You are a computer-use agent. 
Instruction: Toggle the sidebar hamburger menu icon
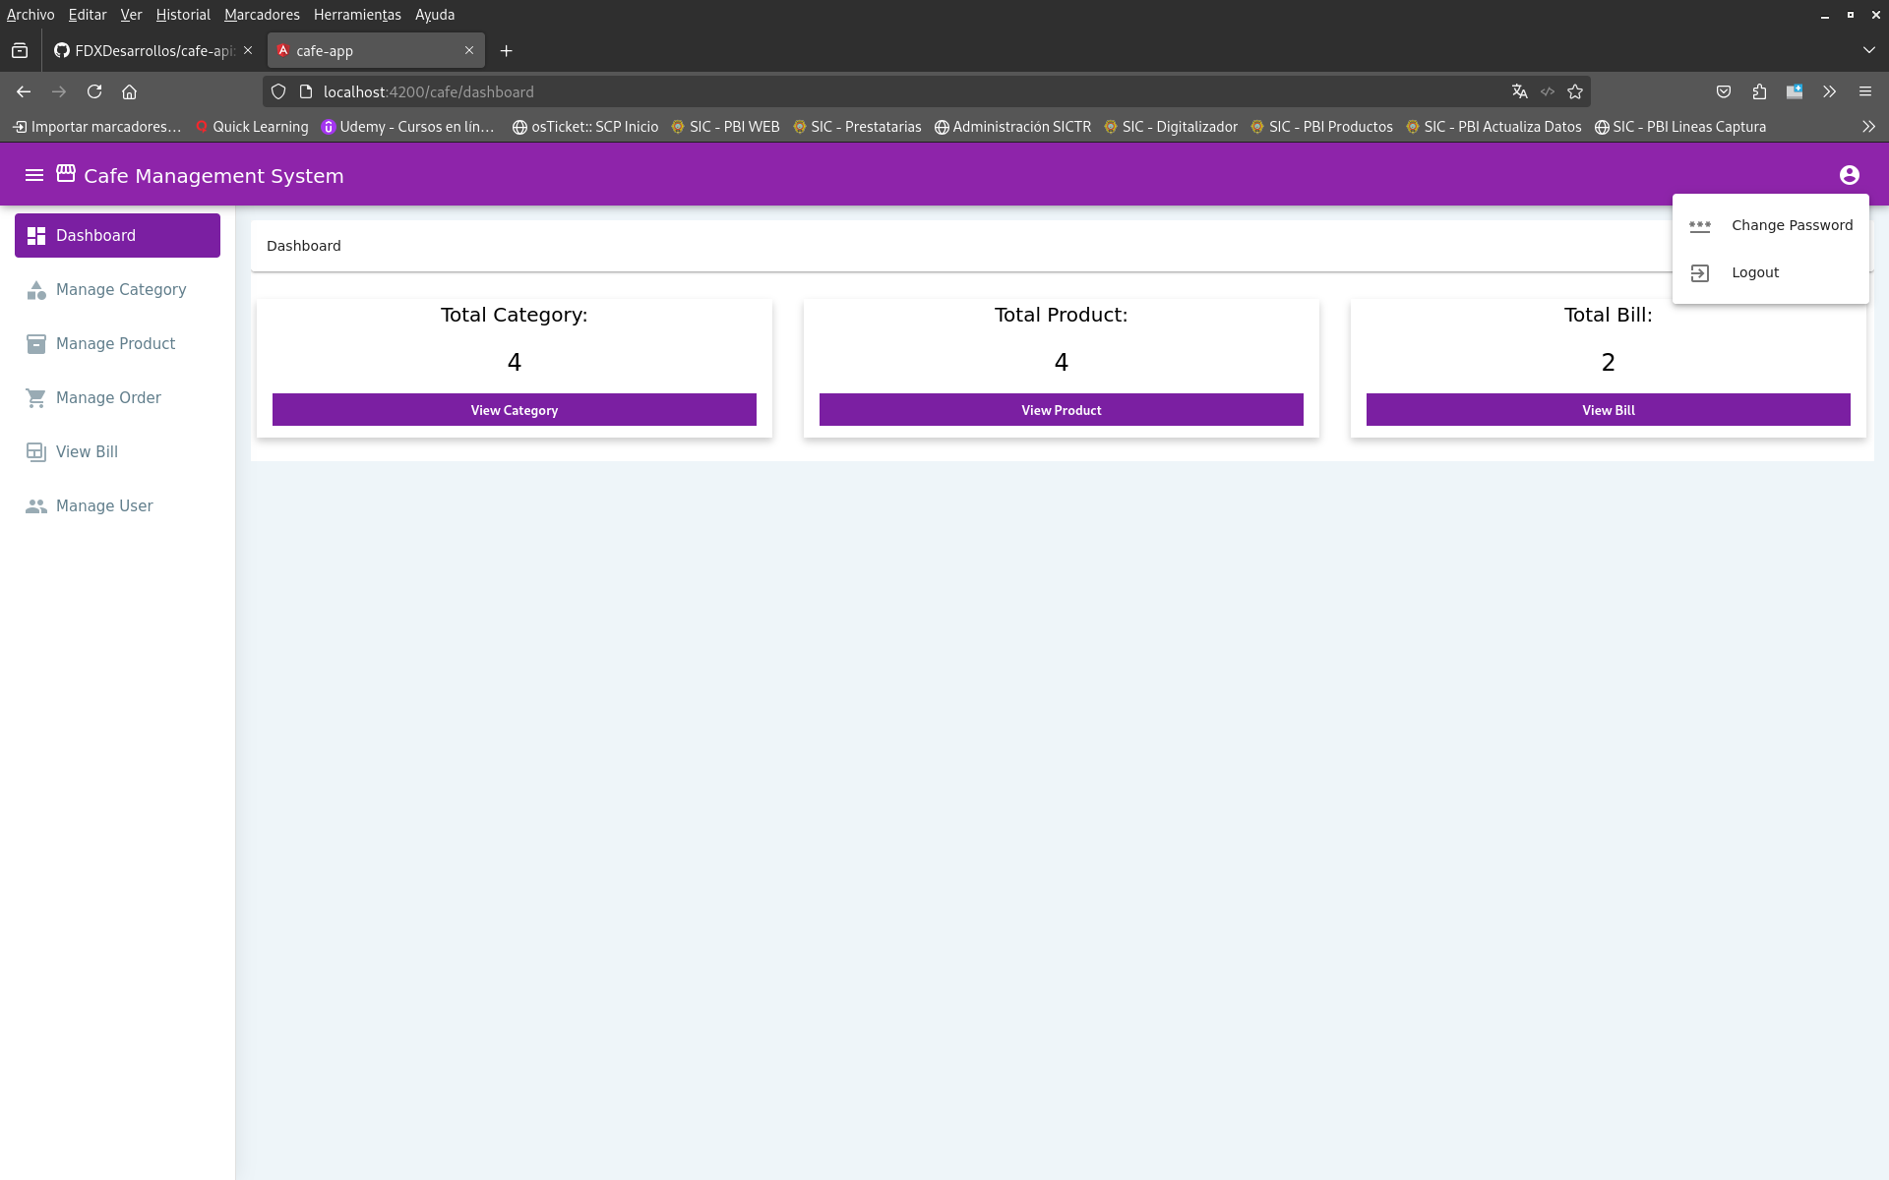[34, 175]
